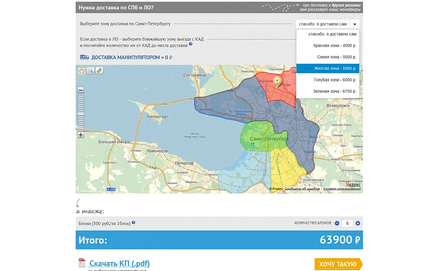This screenshot has width=423, height=271.
Task: Collapse the delivery zone dropdown arrow
Action: 355,24
